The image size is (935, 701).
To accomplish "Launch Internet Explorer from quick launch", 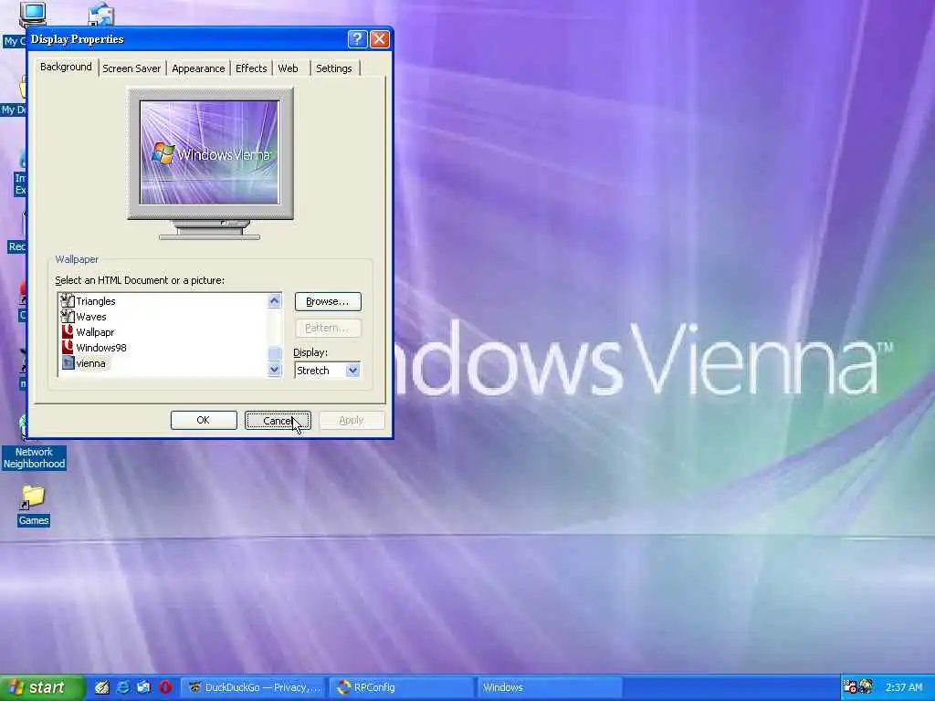I will [123, 687].
